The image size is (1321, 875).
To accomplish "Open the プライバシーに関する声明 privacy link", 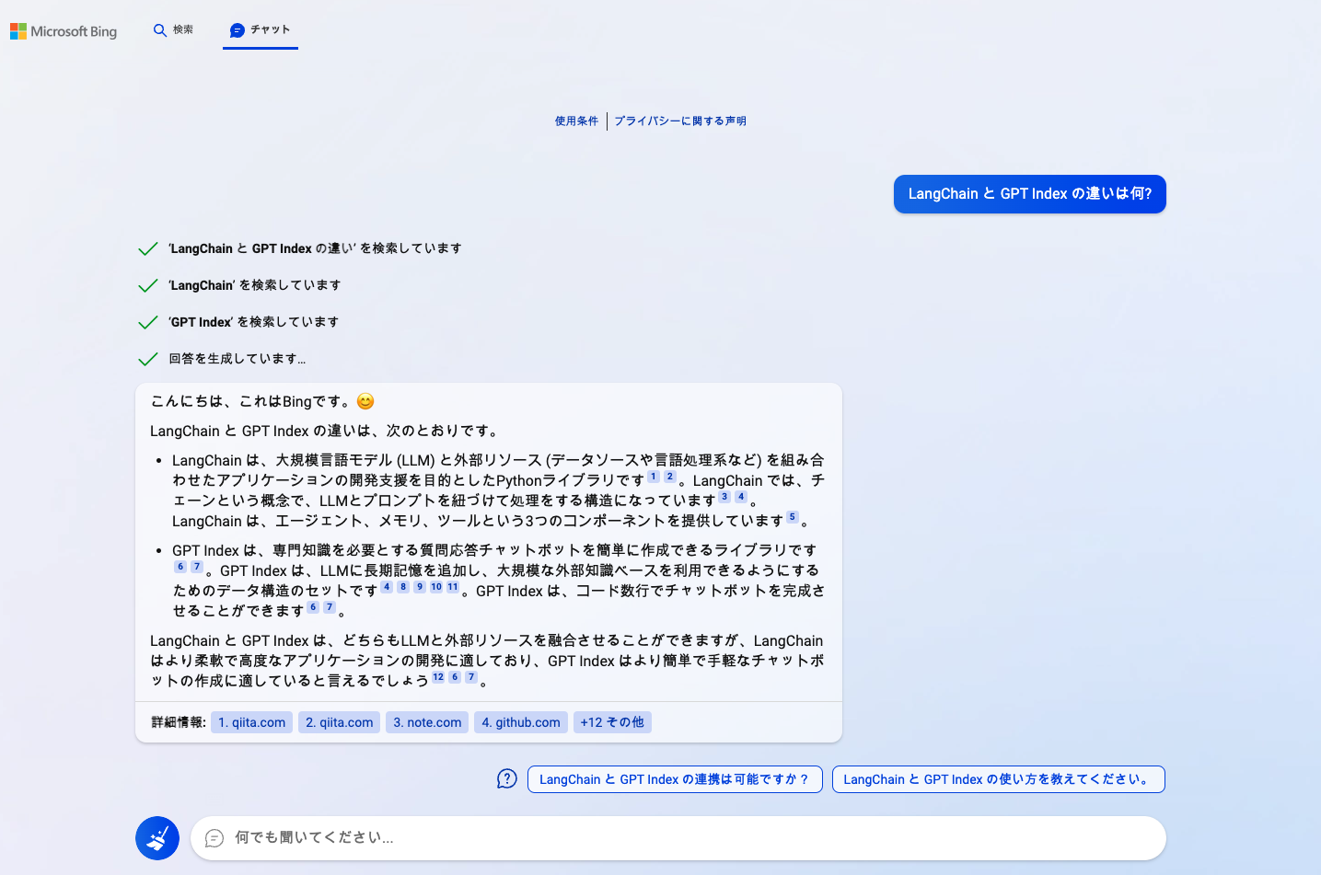I will [x=680, y=121].
